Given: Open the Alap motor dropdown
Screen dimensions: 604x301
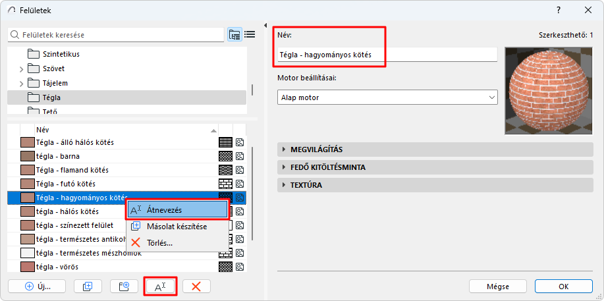Looking at the screenshot, I should [387, 98].
